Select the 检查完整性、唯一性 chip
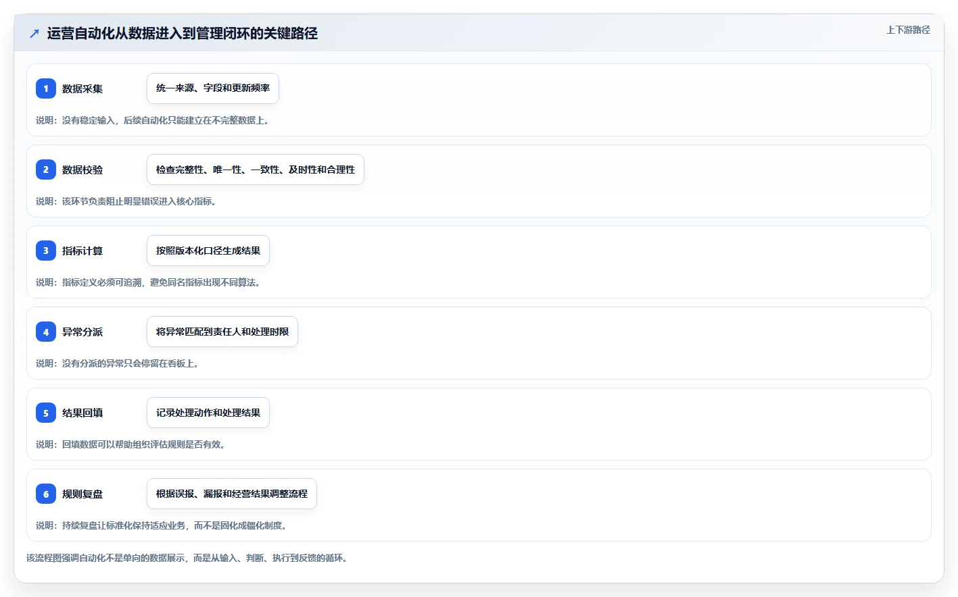The image size is (958, 597). tap(256, 170)
